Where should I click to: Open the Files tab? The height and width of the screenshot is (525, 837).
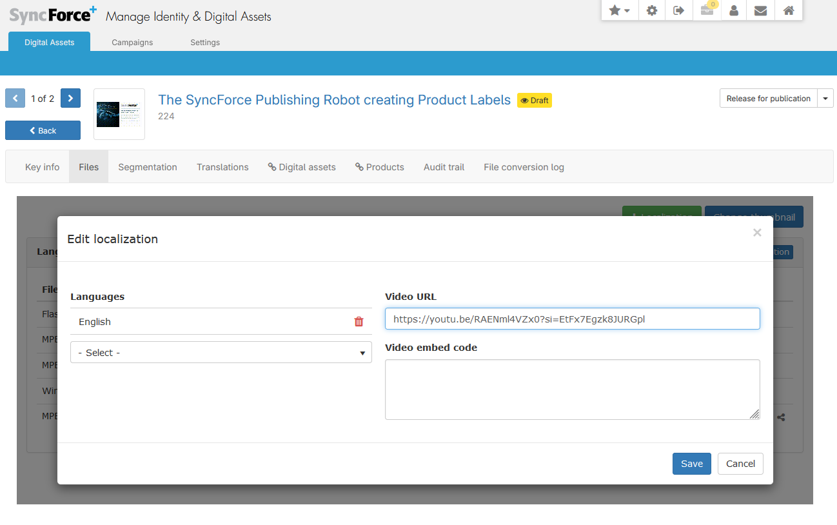pos(89,167)
